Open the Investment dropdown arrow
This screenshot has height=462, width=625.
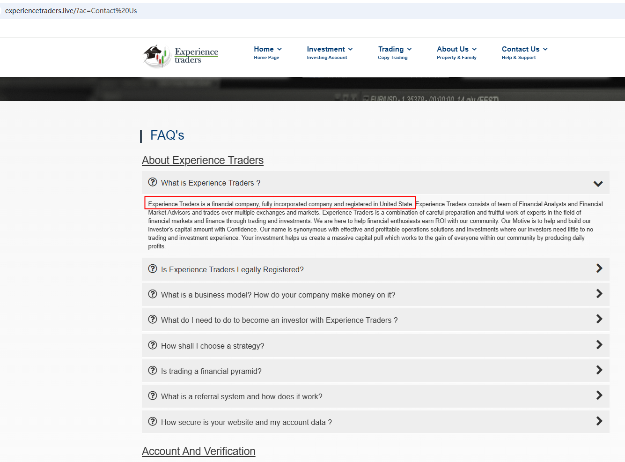tap(350, 49)
